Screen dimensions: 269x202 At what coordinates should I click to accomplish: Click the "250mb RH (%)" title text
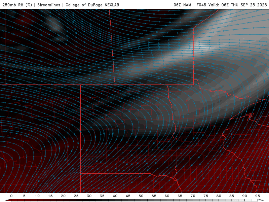coord(17,5)
